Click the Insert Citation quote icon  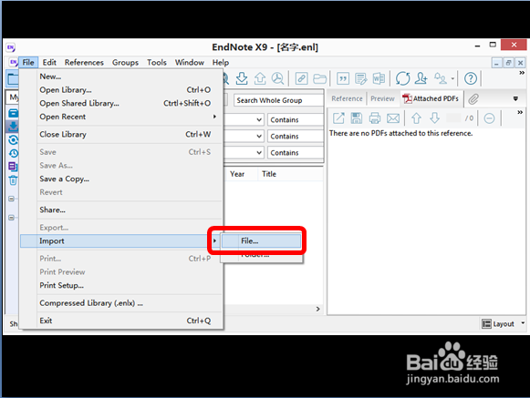[343, 78]
